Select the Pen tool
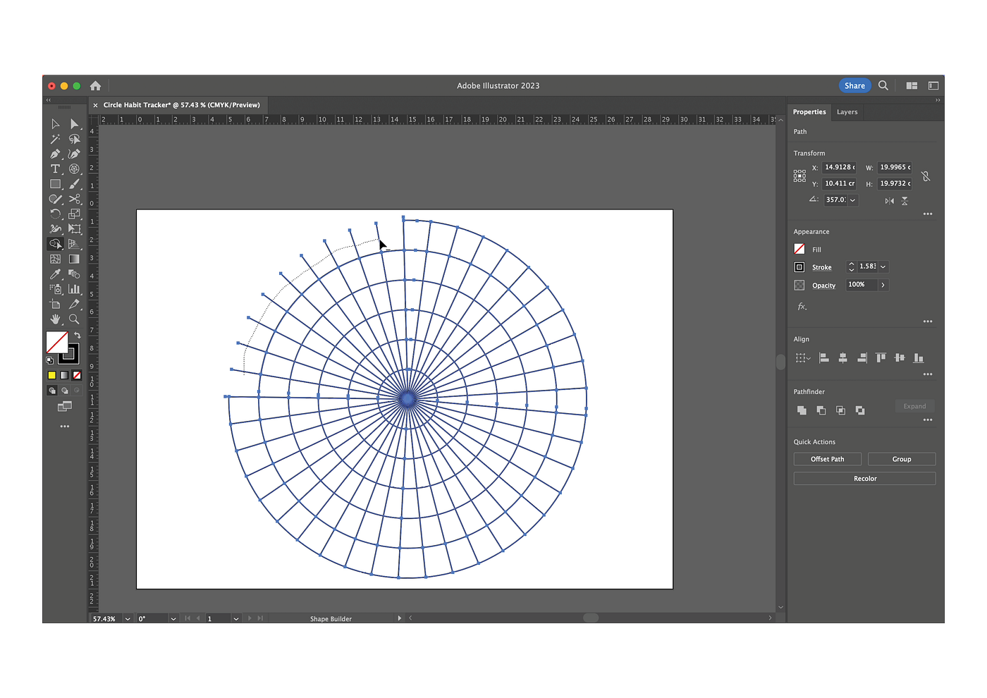 pos(55,154)
